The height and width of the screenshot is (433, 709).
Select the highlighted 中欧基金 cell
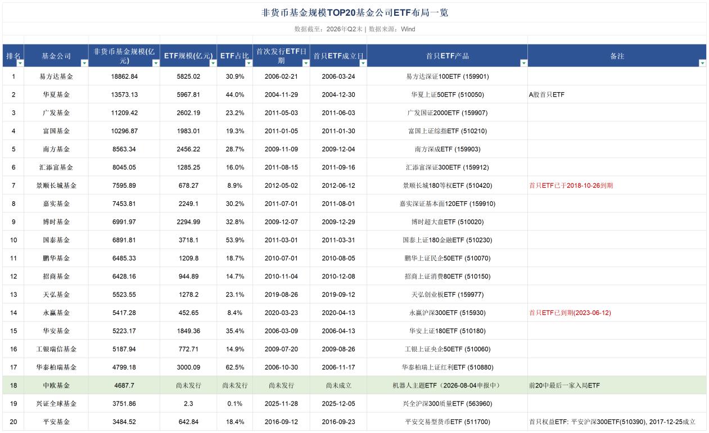pos(56,385)
